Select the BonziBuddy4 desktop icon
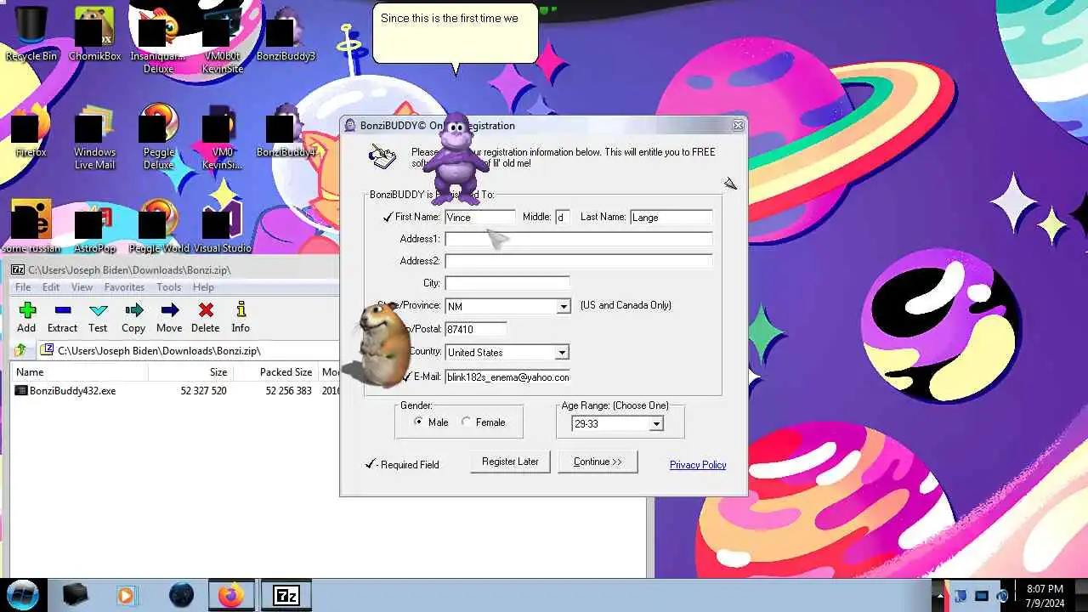The height and width of the screenshot is (612, 1088). coord(286,130)
